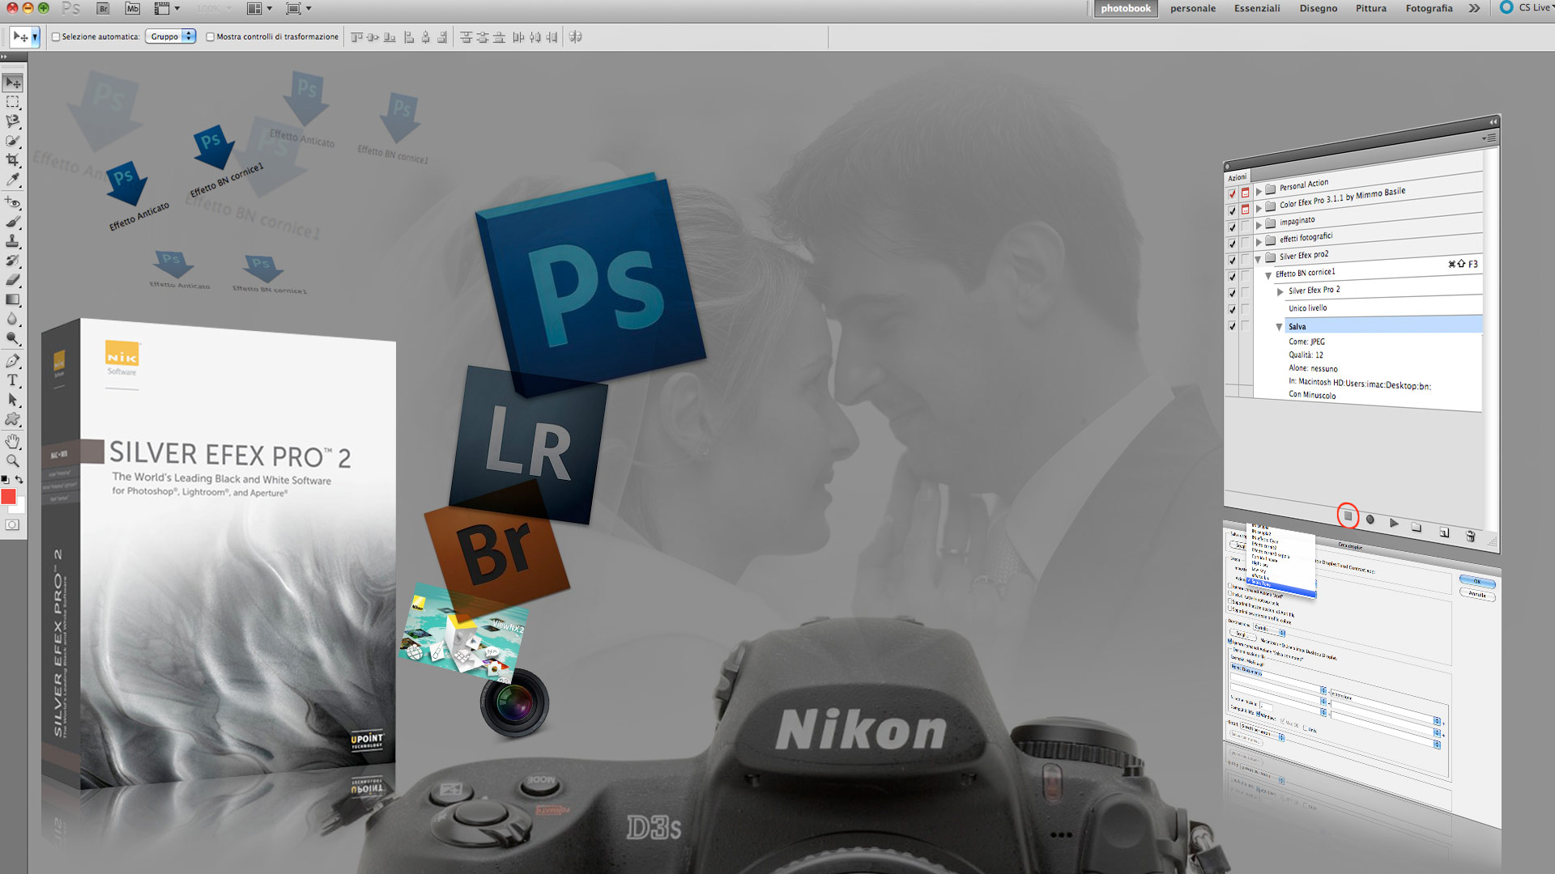The width and height of the screenshot is (1555, 874).
Task: Select the Path Selection tool
Action: tap(13, 400)
